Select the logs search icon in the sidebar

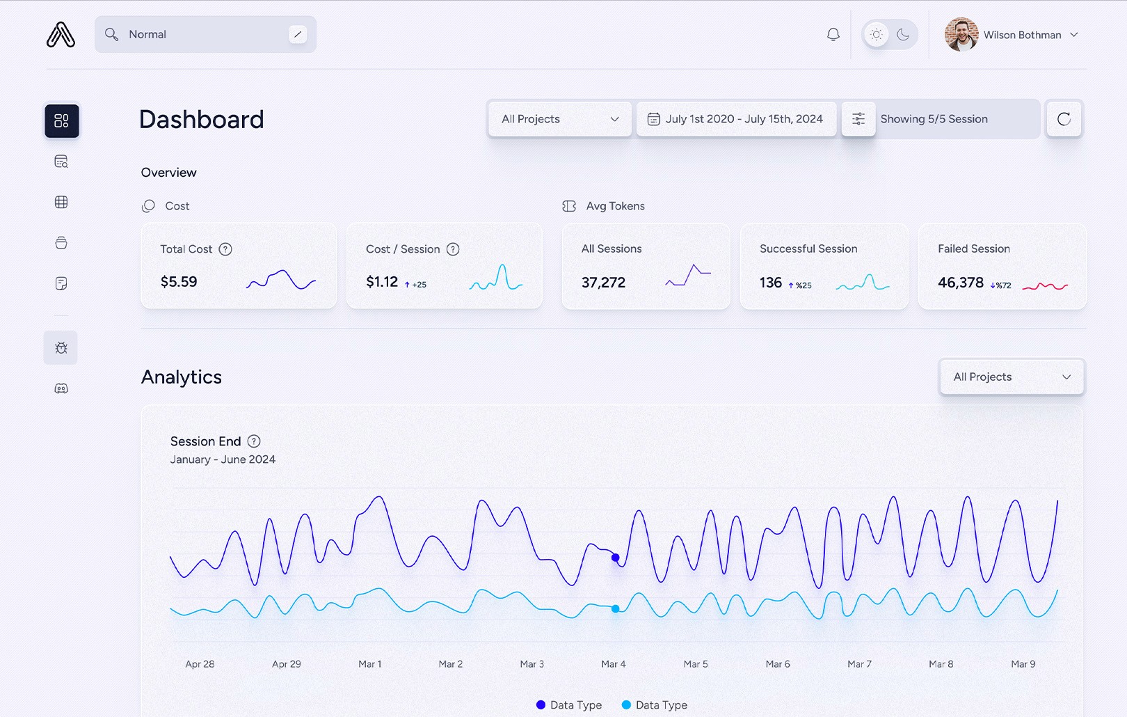click(x=62, y=161)
